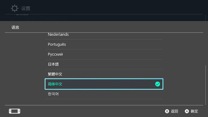Select 日本語 in the language list
The image size is (208, 117).
tap(53, 64)
